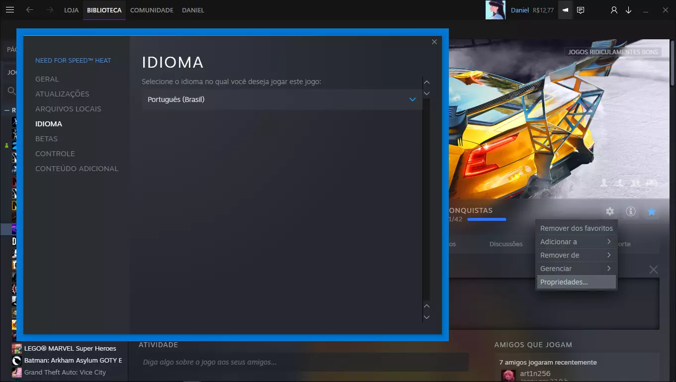Expand the Remover de submenu

[x=576, y=255]
